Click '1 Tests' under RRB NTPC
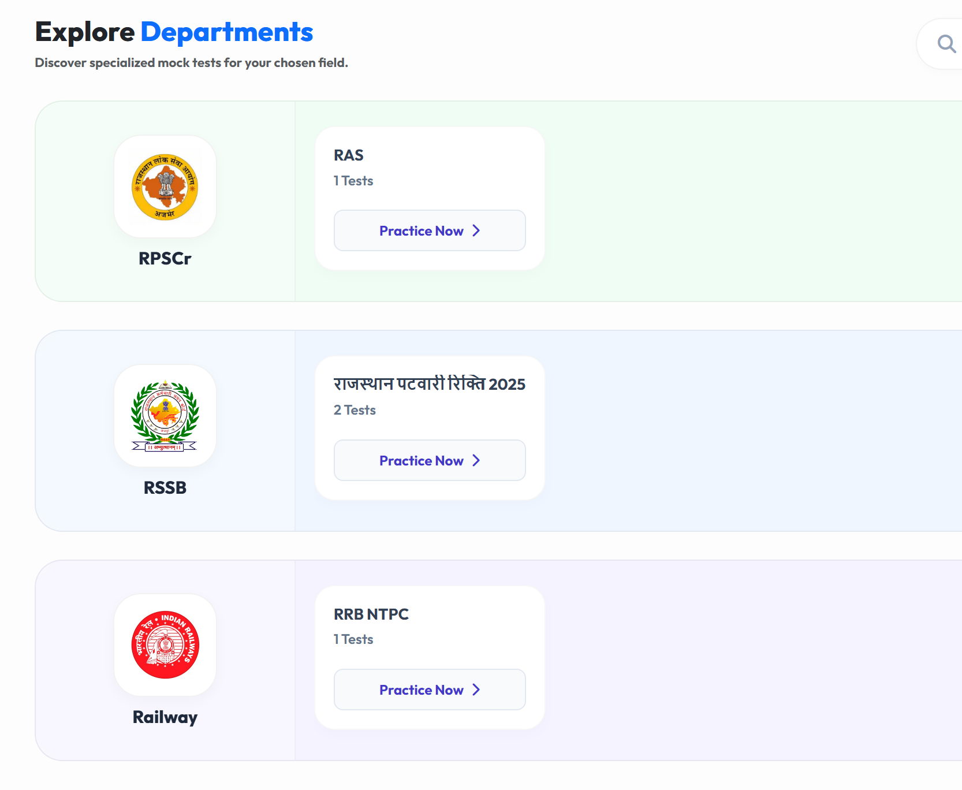962x790 pixels. click(x=353, y=639)
